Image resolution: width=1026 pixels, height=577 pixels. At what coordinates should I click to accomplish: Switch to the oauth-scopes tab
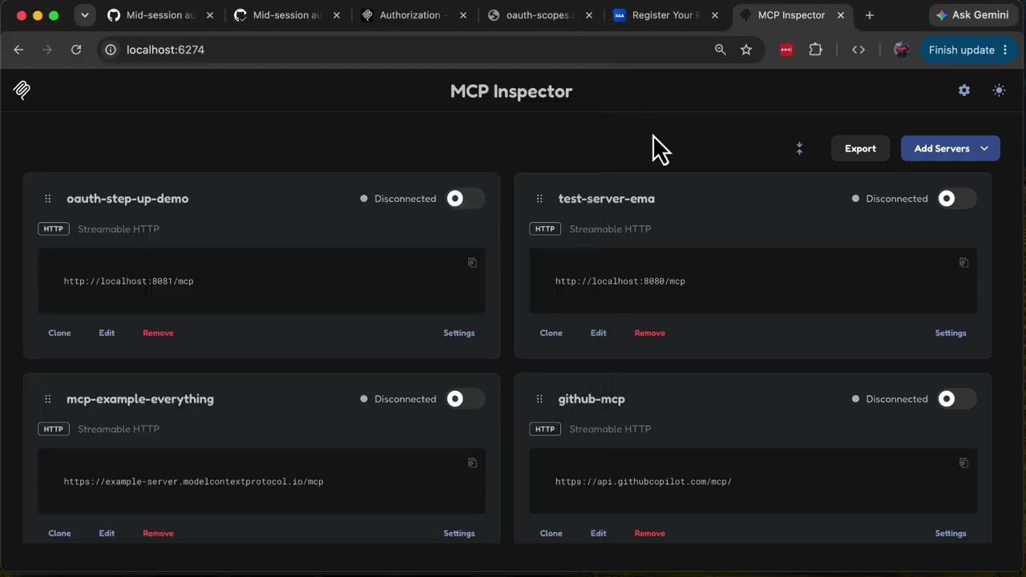(x=539, y=15)
